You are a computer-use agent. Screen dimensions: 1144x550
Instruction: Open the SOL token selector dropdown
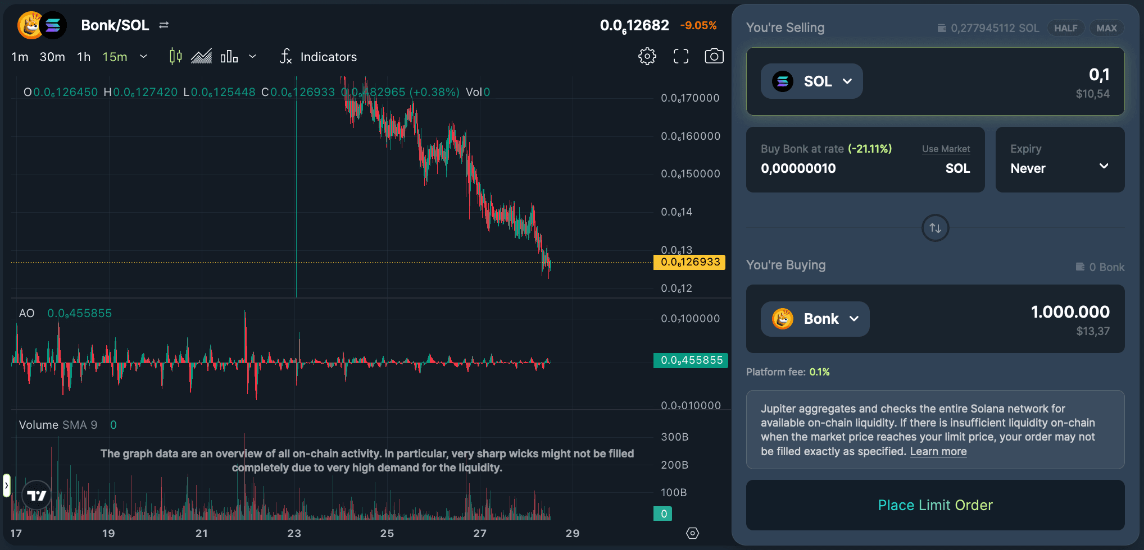(811, 81)
